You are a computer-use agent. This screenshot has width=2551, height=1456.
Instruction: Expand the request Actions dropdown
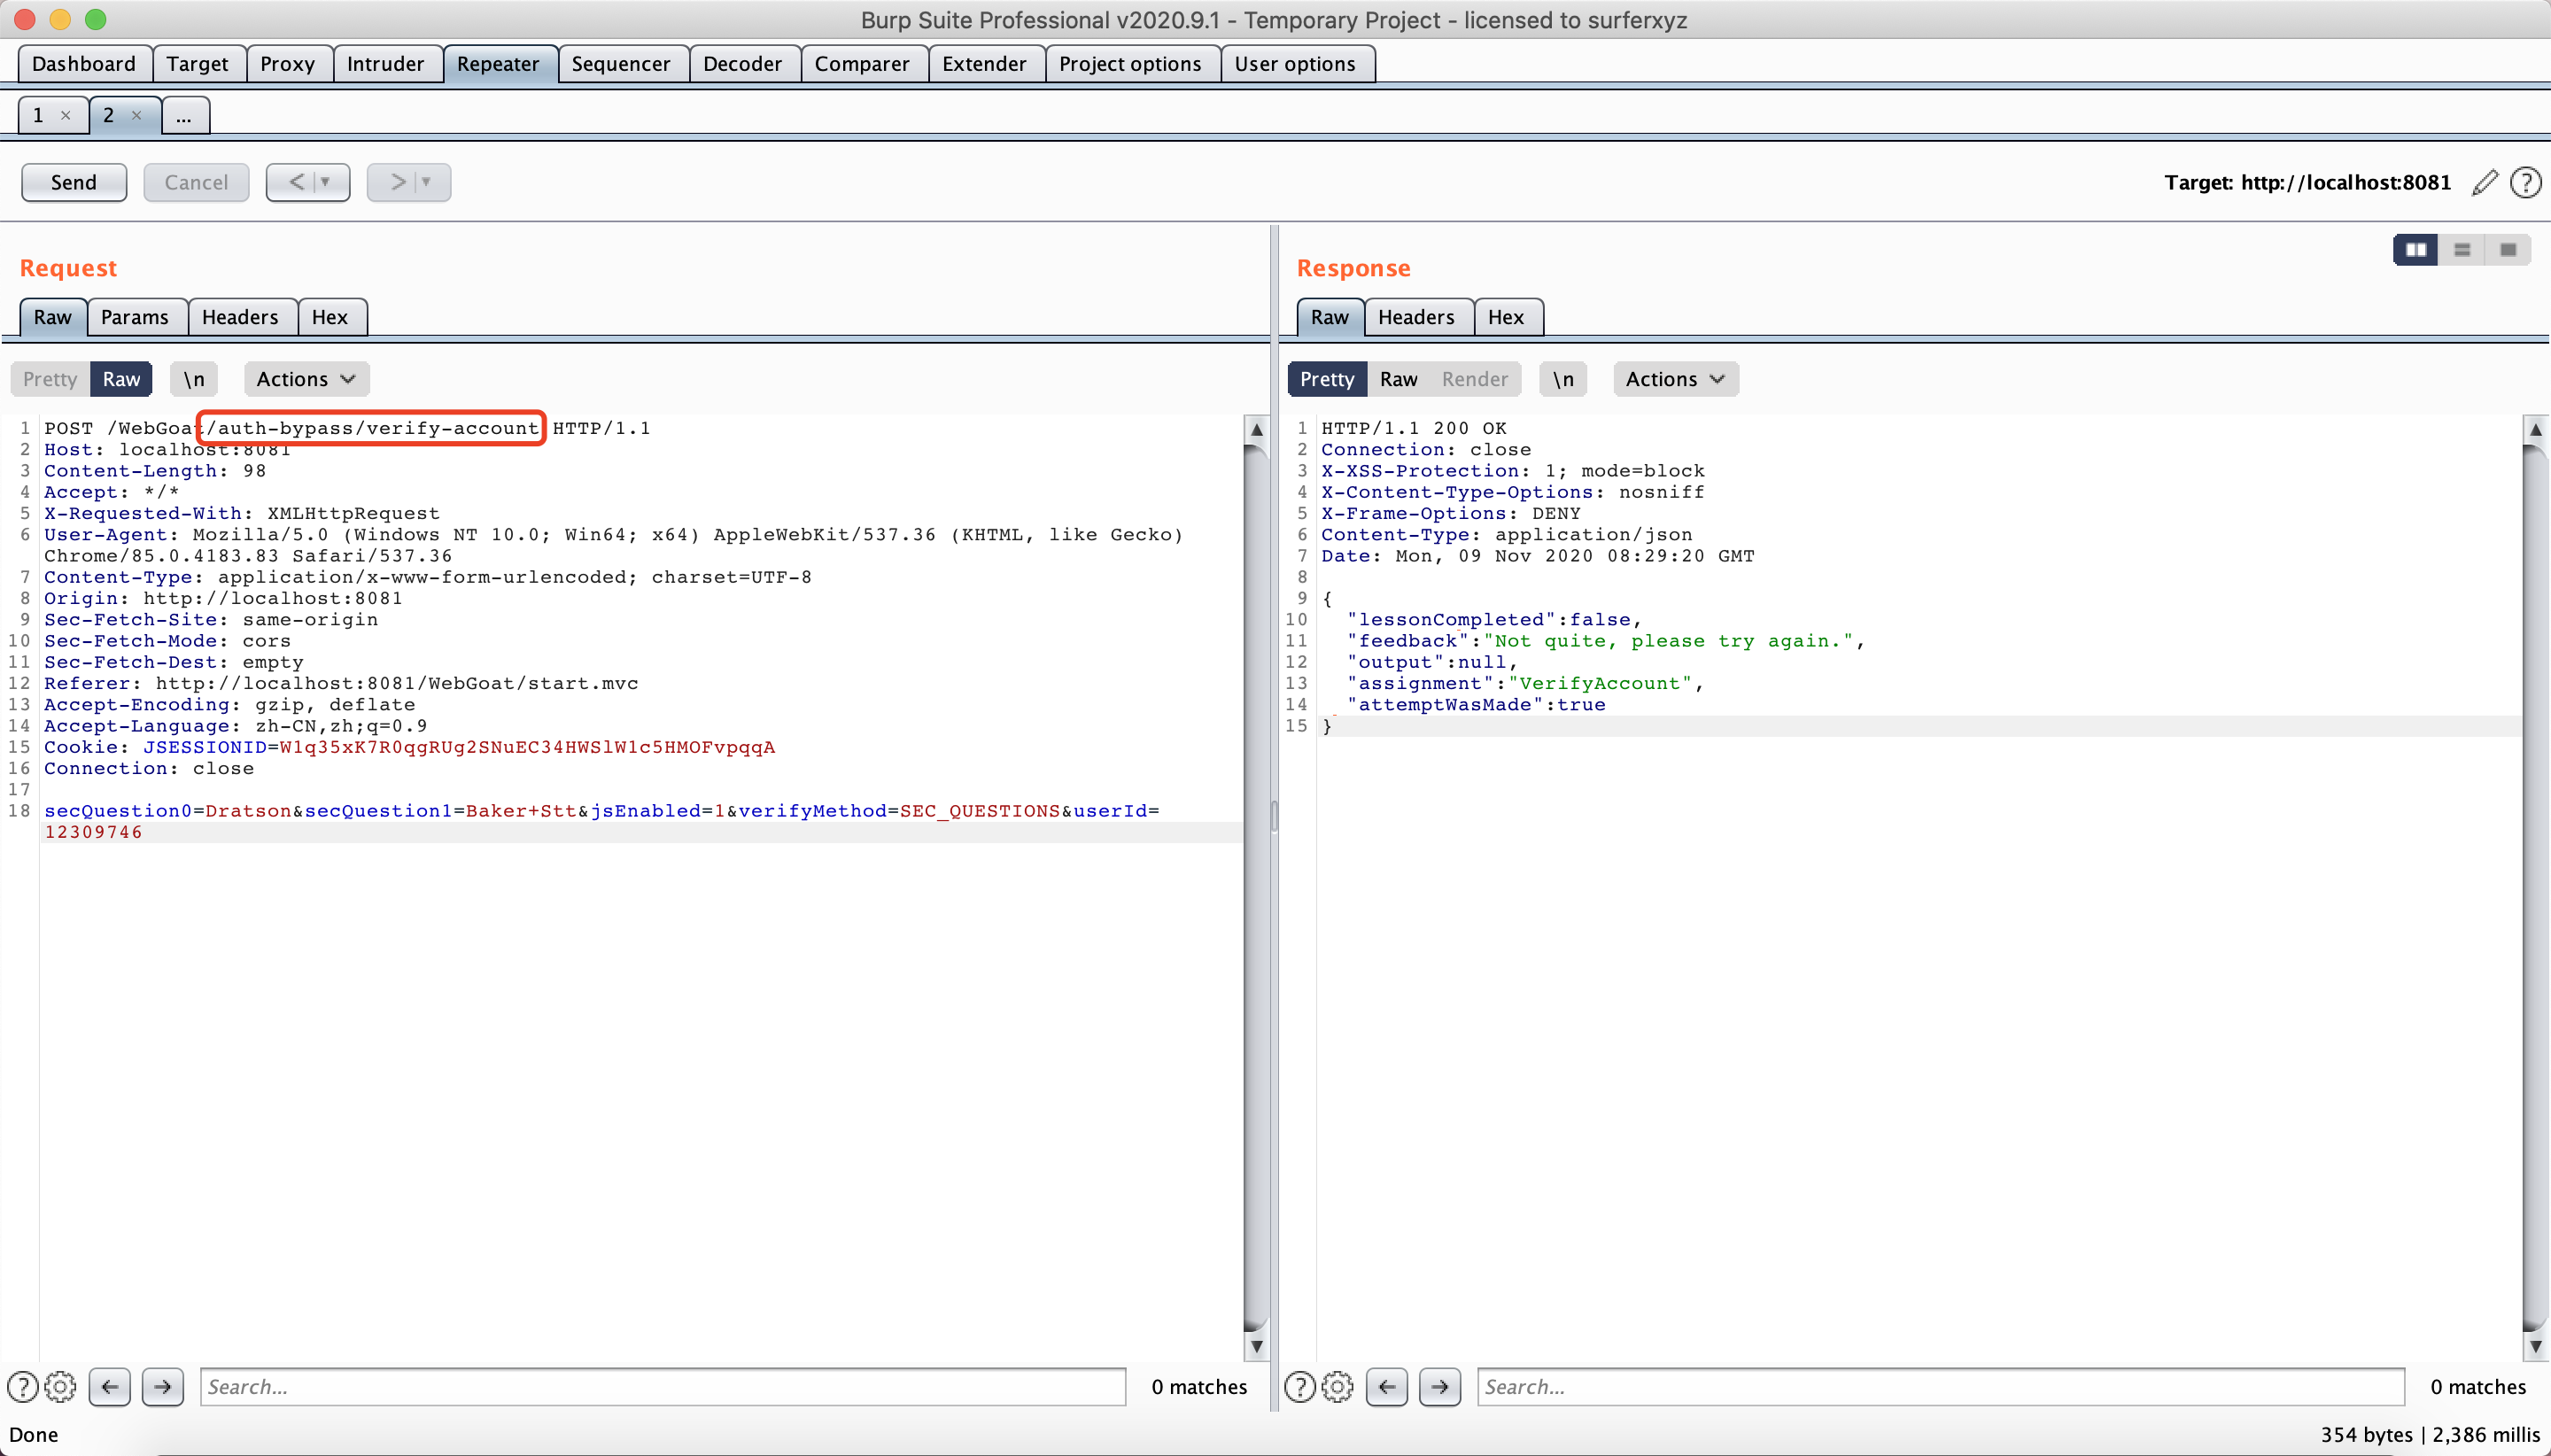coord(306,379)
